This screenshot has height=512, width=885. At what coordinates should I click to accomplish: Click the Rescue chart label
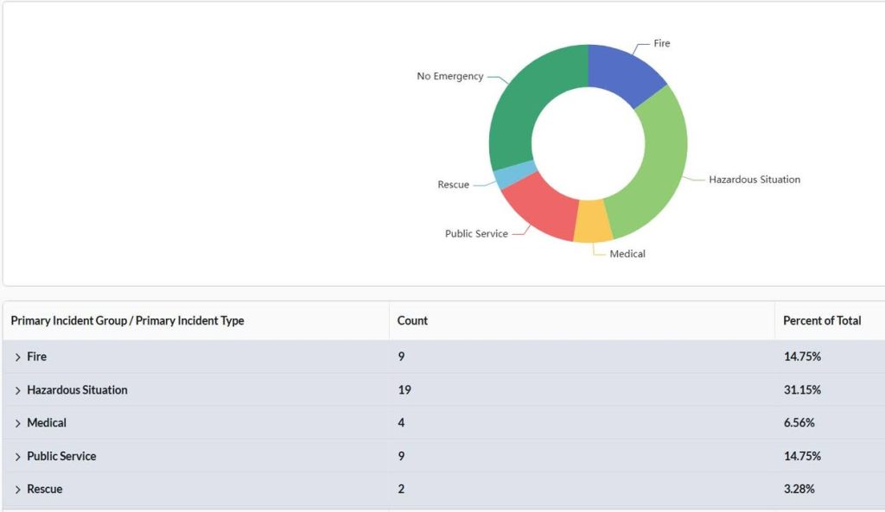pos(453,185)
